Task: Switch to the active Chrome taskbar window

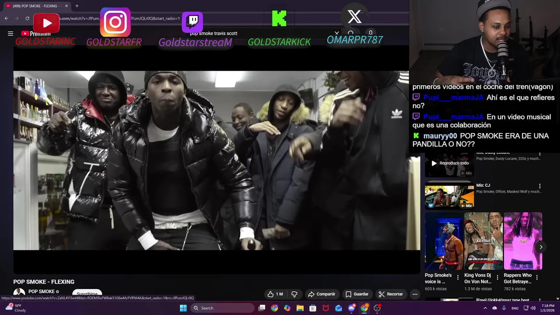Action: pos(364,308)
